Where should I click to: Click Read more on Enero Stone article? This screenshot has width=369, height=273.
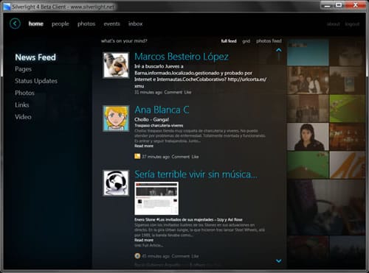pos(144,240)
